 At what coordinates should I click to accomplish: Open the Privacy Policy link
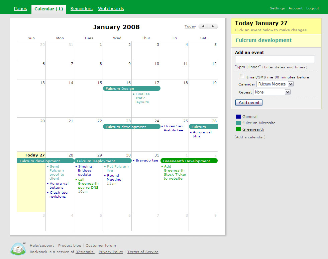(111, 252)
